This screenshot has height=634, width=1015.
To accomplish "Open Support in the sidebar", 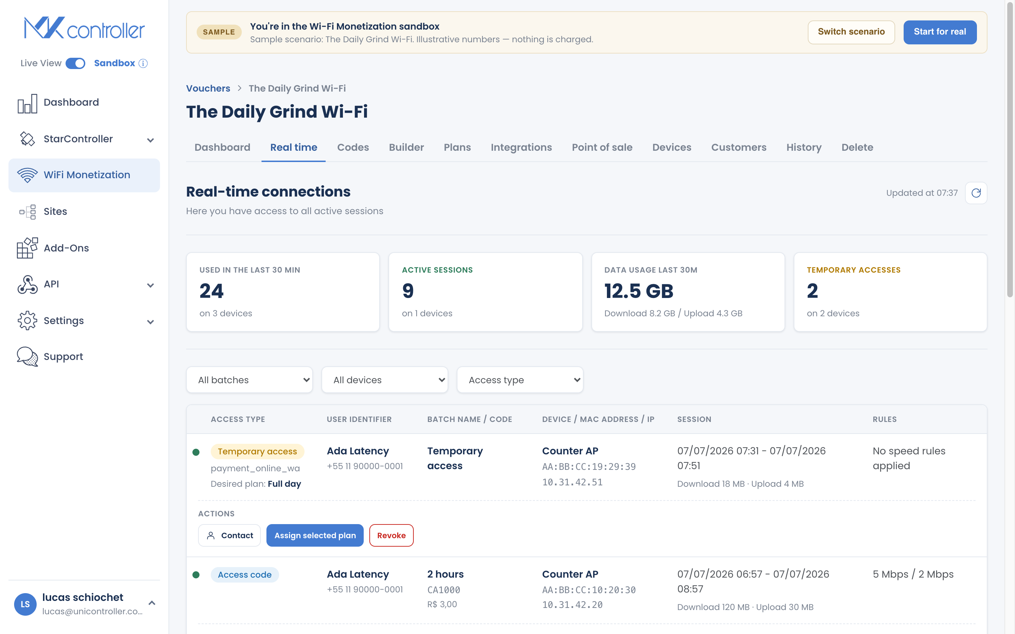I will coord(84,357).
